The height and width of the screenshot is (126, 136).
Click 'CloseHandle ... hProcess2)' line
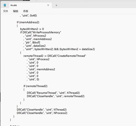click(42, 113)
